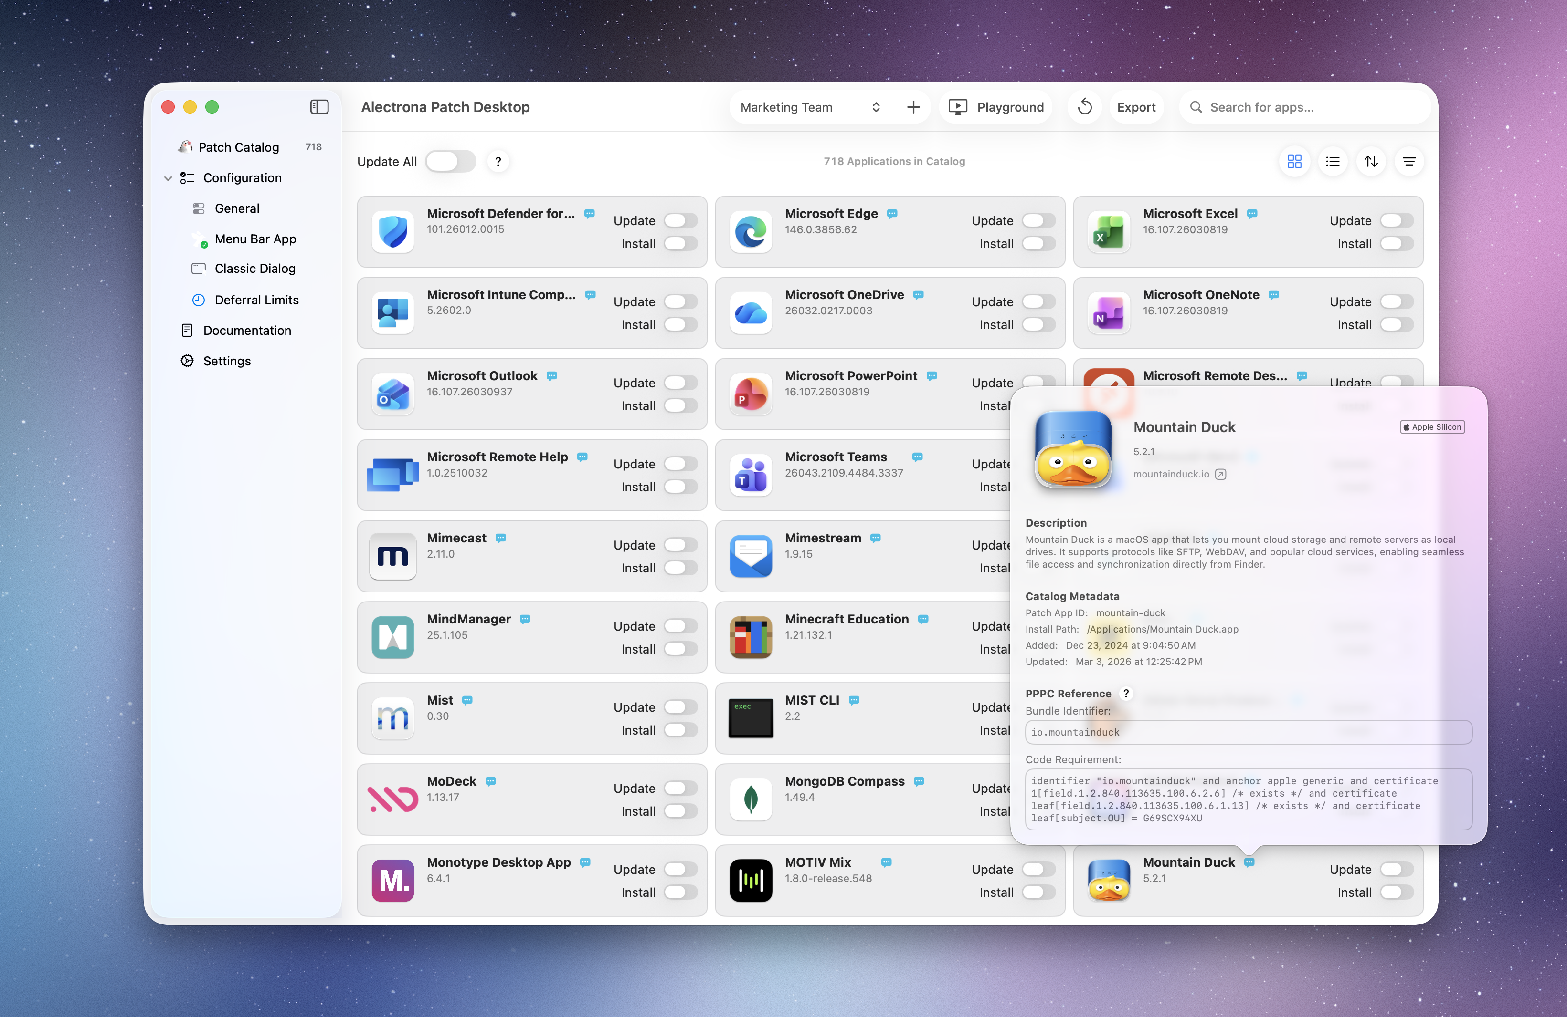
Task: Toggle Update for Mist
Action: 680,707
